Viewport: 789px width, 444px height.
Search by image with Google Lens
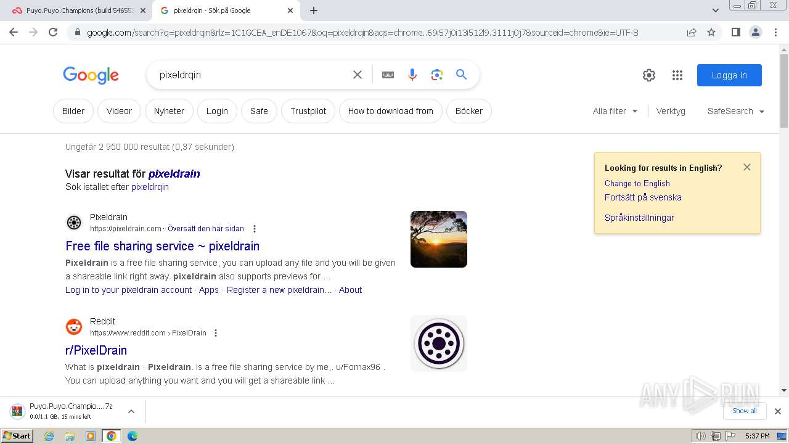click(x=437, y=75)
